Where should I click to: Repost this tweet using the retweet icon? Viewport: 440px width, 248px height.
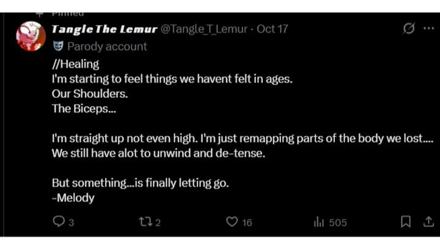pos(145,222)
